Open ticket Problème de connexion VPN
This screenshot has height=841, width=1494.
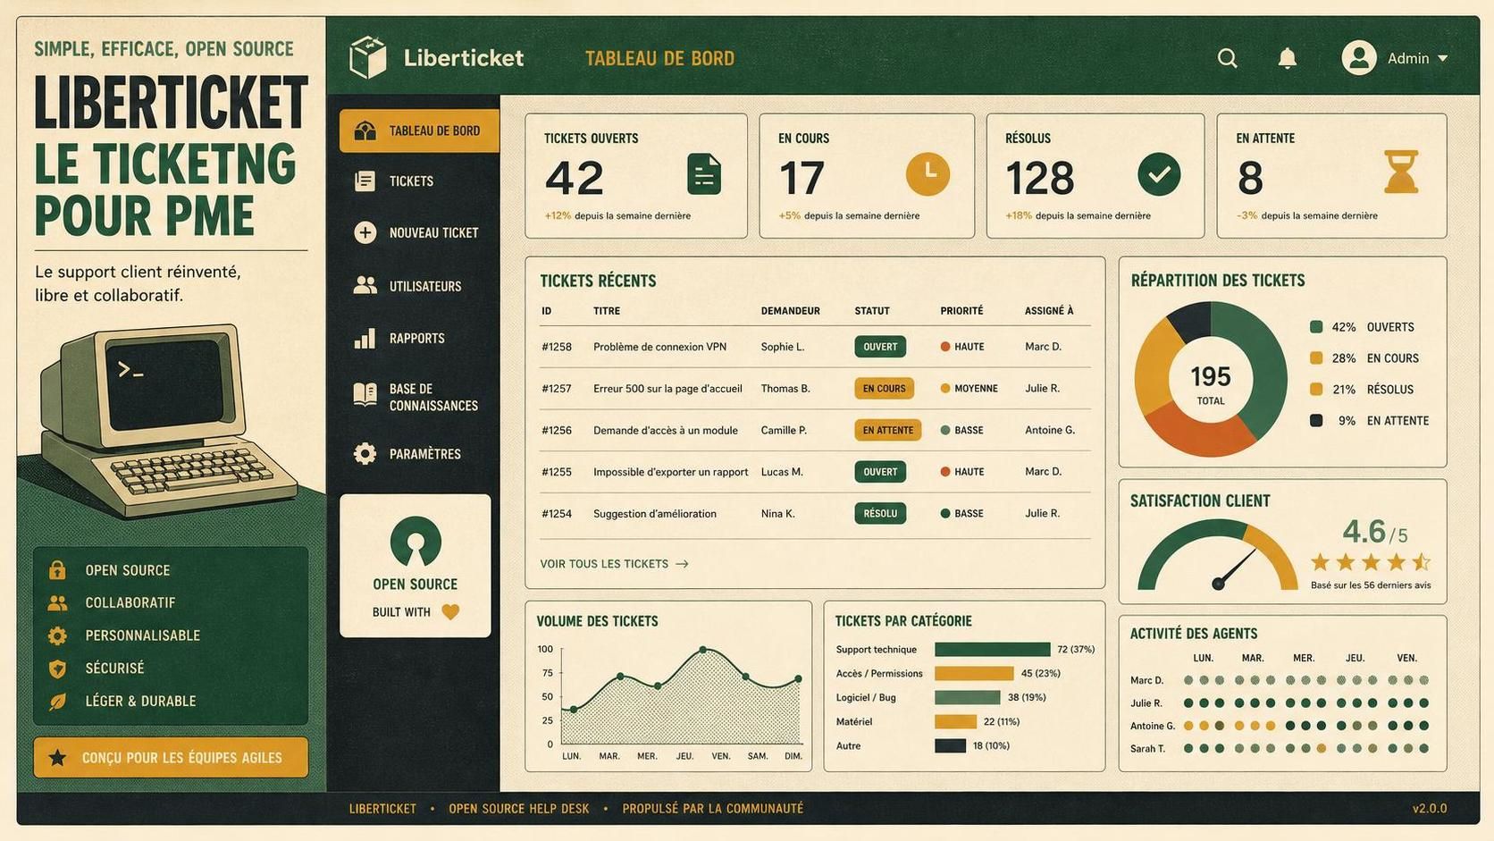(659, 347)
